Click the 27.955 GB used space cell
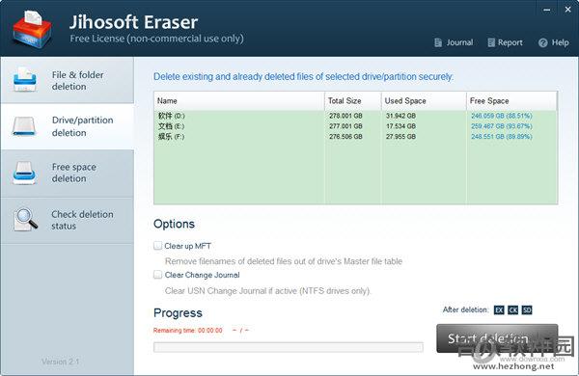This screenshot has width=579, height=376. pos(400,137)
